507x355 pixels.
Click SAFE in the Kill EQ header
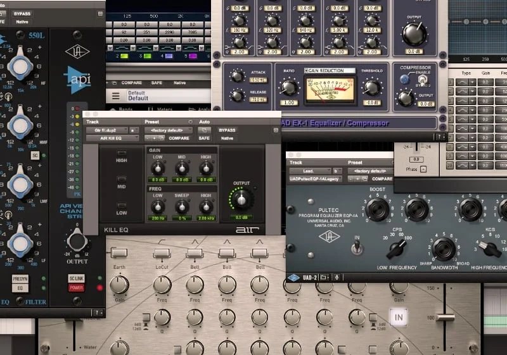204,138
